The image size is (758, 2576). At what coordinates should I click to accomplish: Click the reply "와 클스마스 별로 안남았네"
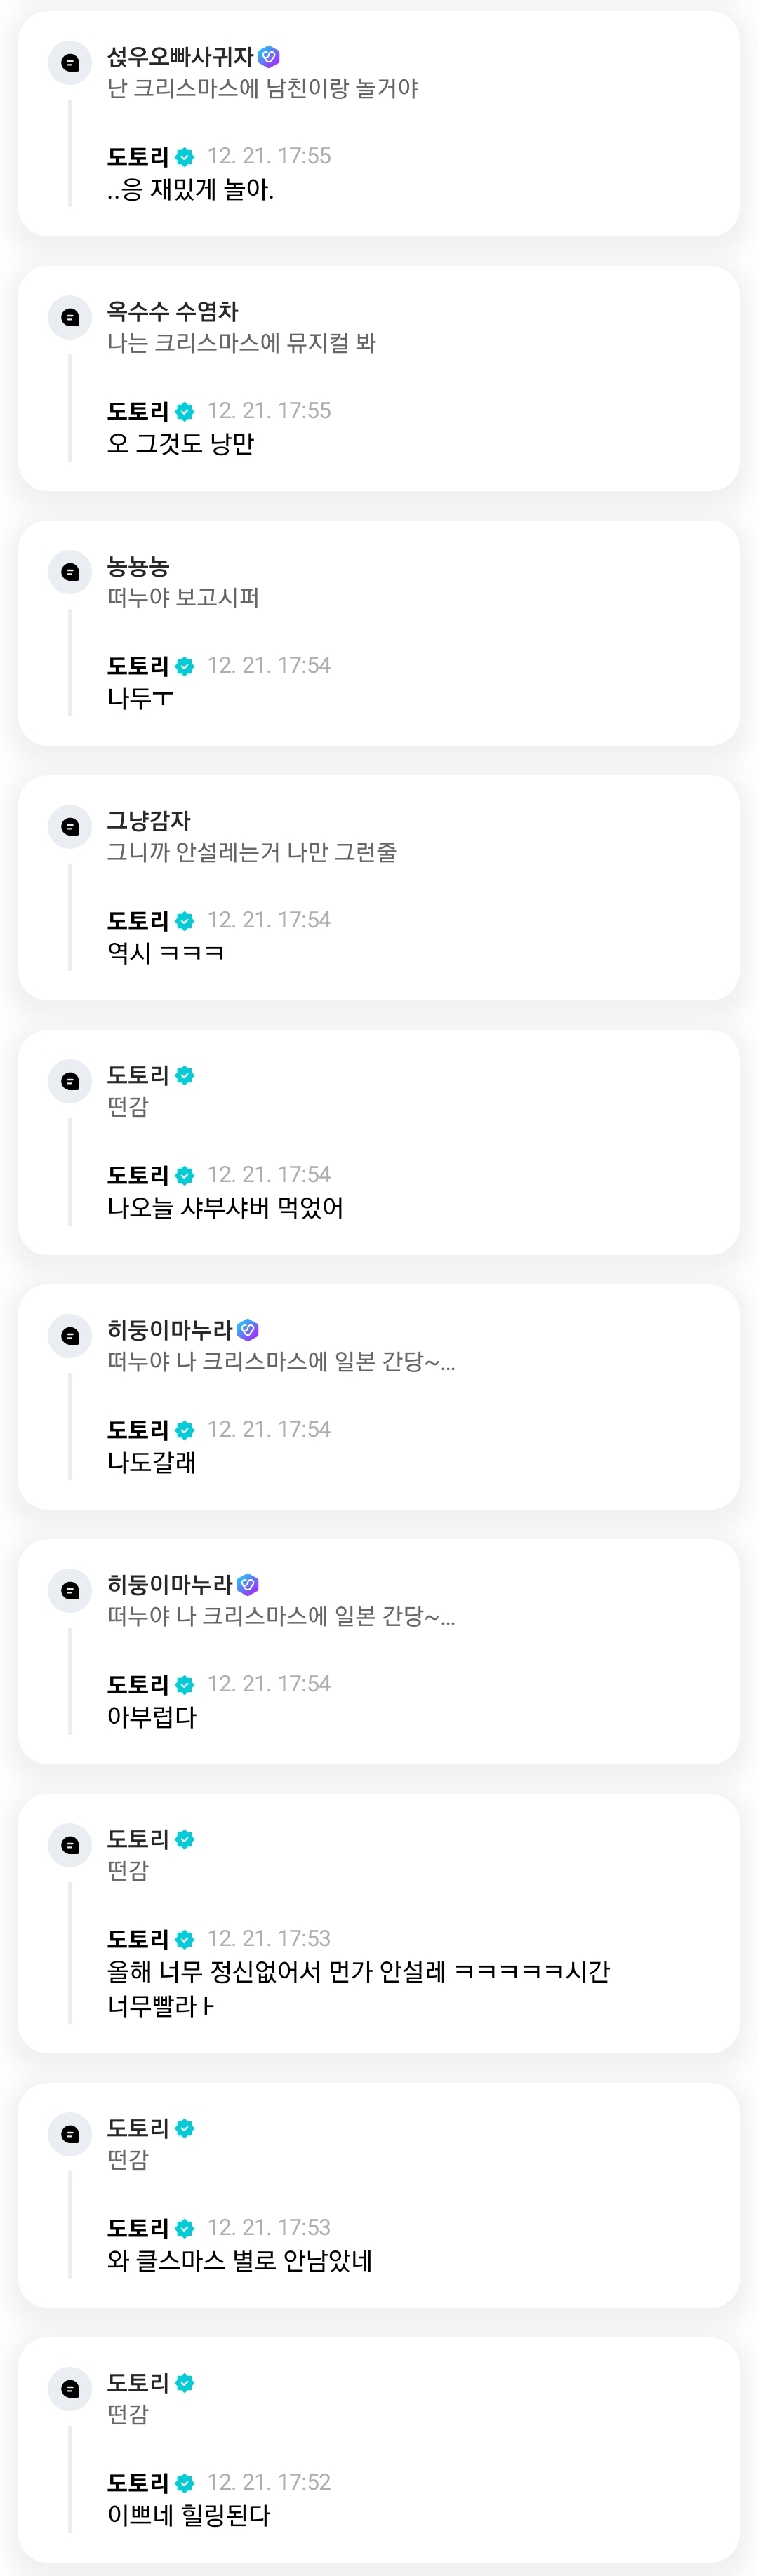coord(239,2260)
